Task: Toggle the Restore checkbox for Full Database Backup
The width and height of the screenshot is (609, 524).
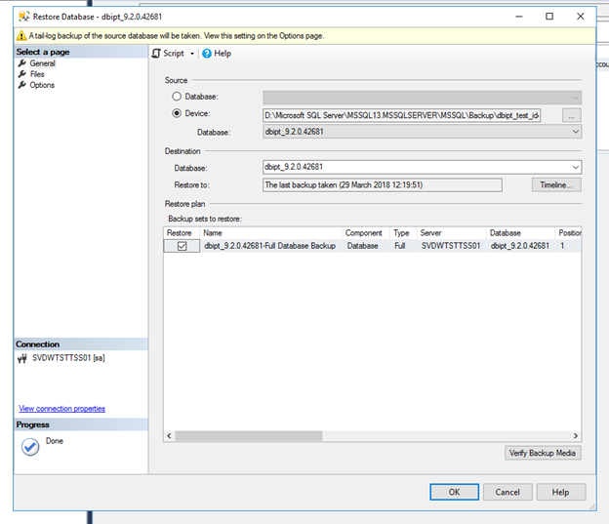Action: pyautogui.click(x=182, y=246)
